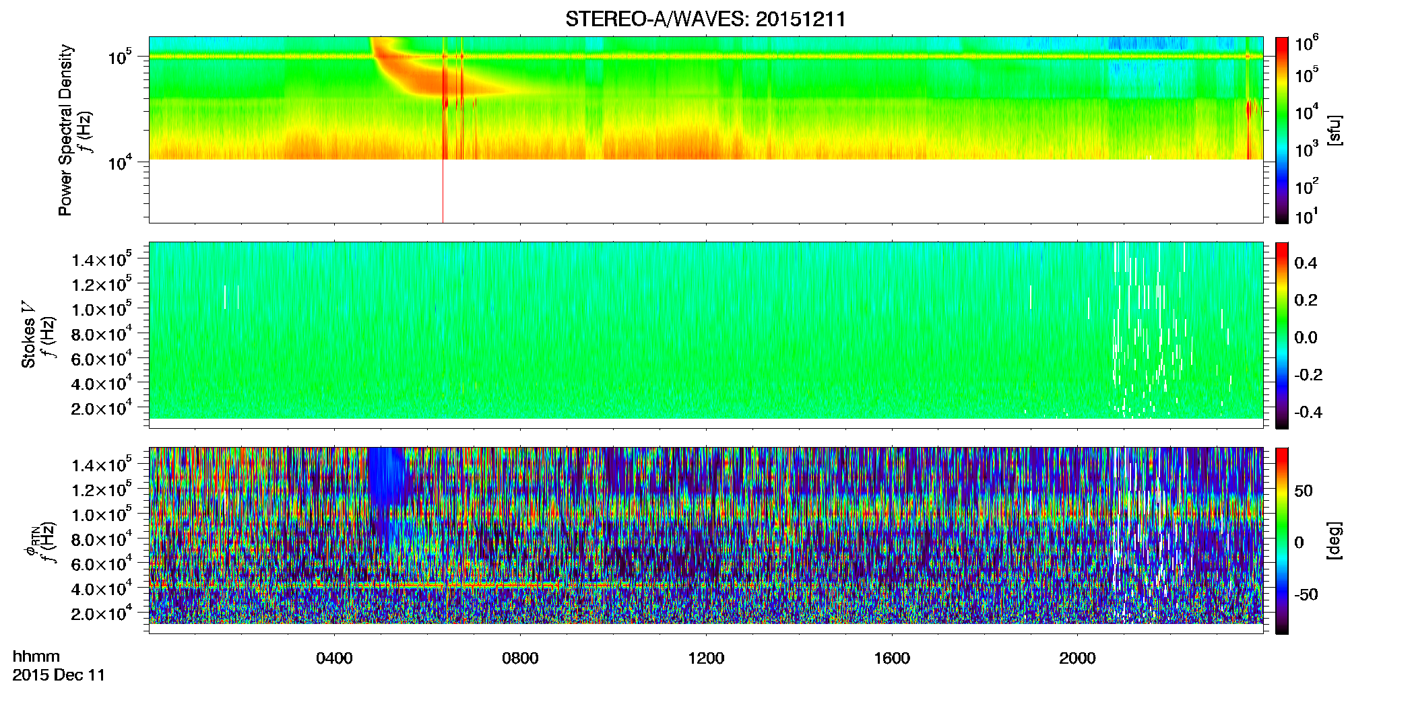1412x727 pixels.
Task: Select the [deg] color bar unit label
Action: coord(1335,541)
